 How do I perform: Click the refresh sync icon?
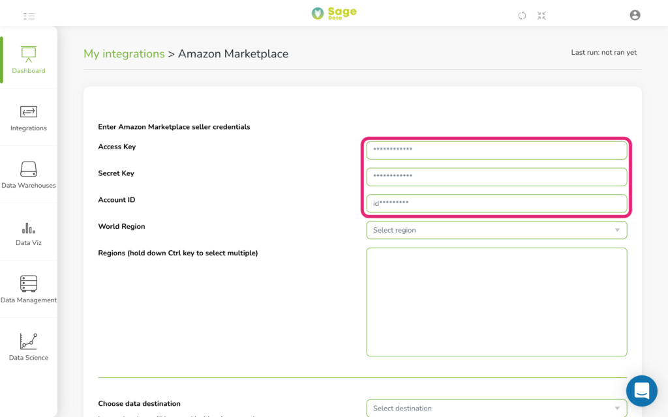click(x=522, y=16)
